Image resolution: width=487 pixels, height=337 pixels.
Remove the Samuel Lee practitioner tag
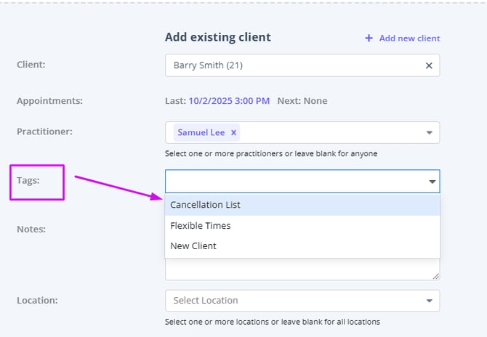coord(233,133)
